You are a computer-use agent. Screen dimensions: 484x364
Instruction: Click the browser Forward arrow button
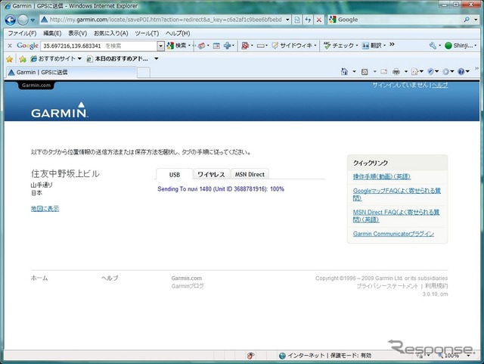point(23,20)
